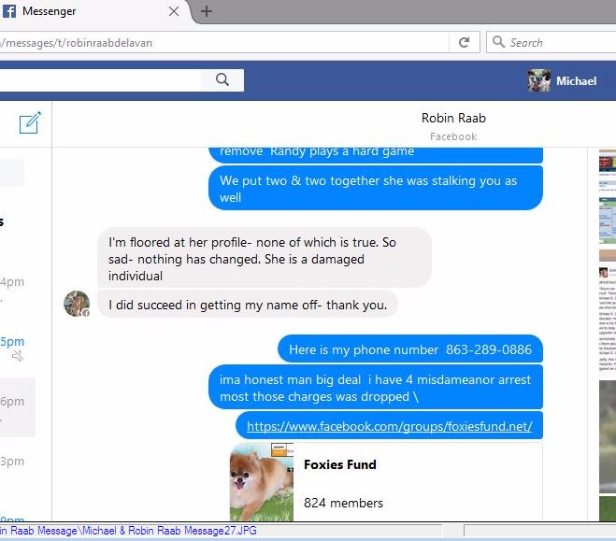This screenshot has height=541, width=616.
Task: Click the address bar showing robinraabdelavan URL
Action: tap(224, 42)
